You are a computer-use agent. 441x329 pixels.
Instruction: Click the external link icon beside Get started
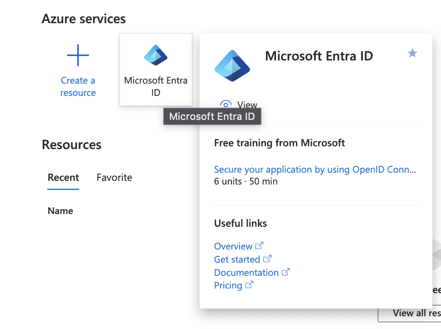tap(267, 259)
